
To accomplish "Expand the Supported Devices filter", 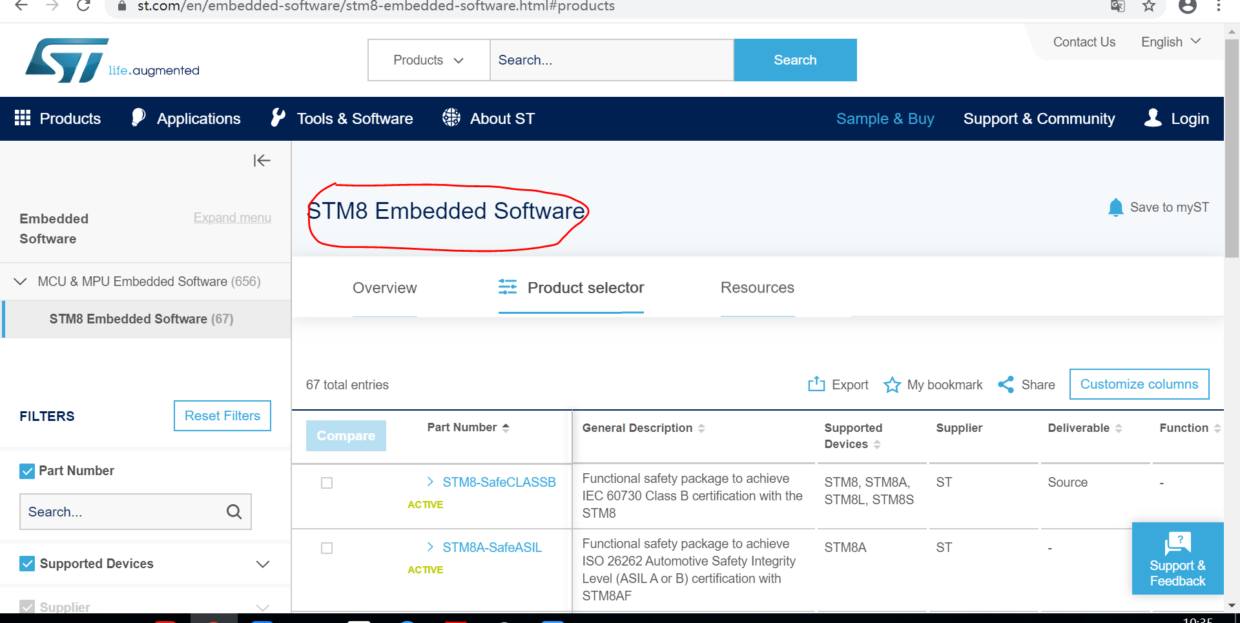I will [x=263, y=564].
